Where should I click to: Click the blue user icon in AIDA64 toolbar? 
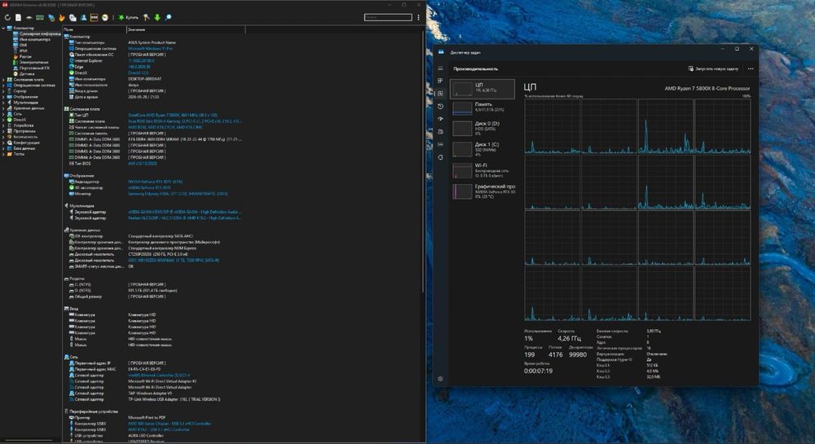83,18
